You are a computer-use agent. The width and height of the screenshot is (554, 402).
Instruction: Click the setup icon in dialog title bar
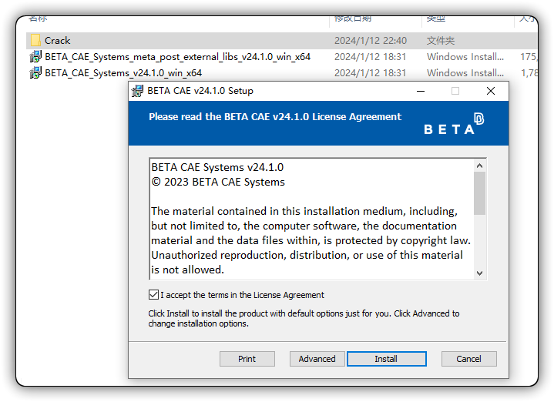coord(137,91)
